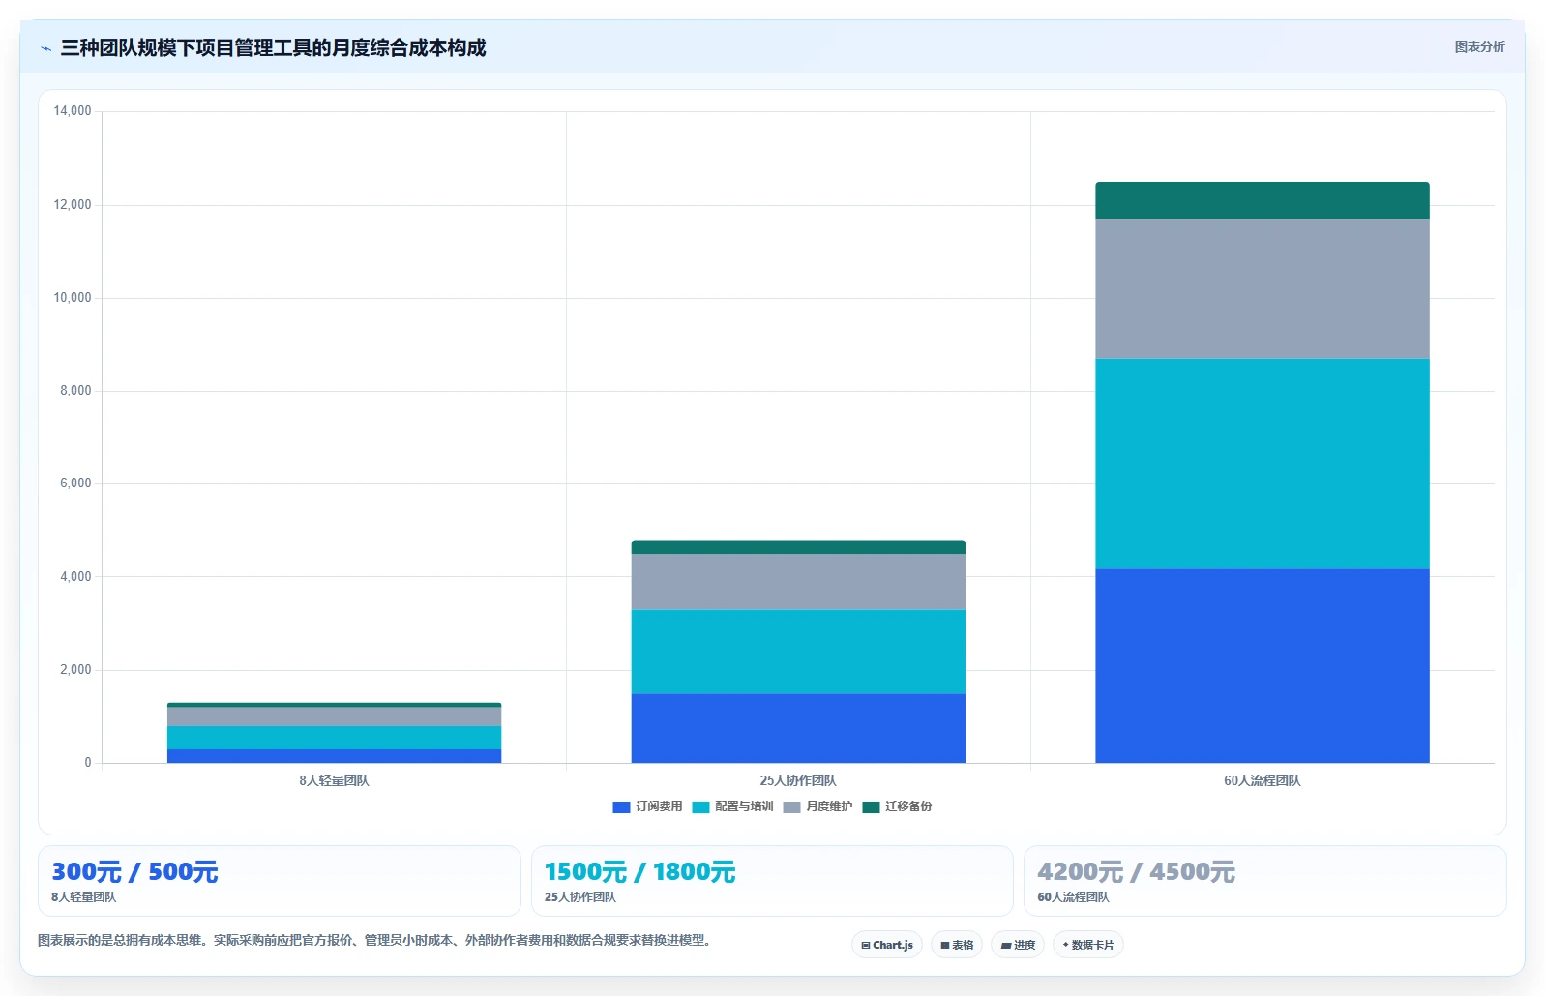Click the 0 y-axis label
Screen dimensions: 1545x996
click(88, 763)
